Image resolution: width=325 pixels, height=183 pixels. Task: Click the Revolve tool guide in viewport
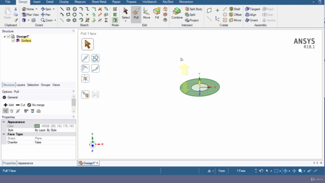[x=95, y=58]
